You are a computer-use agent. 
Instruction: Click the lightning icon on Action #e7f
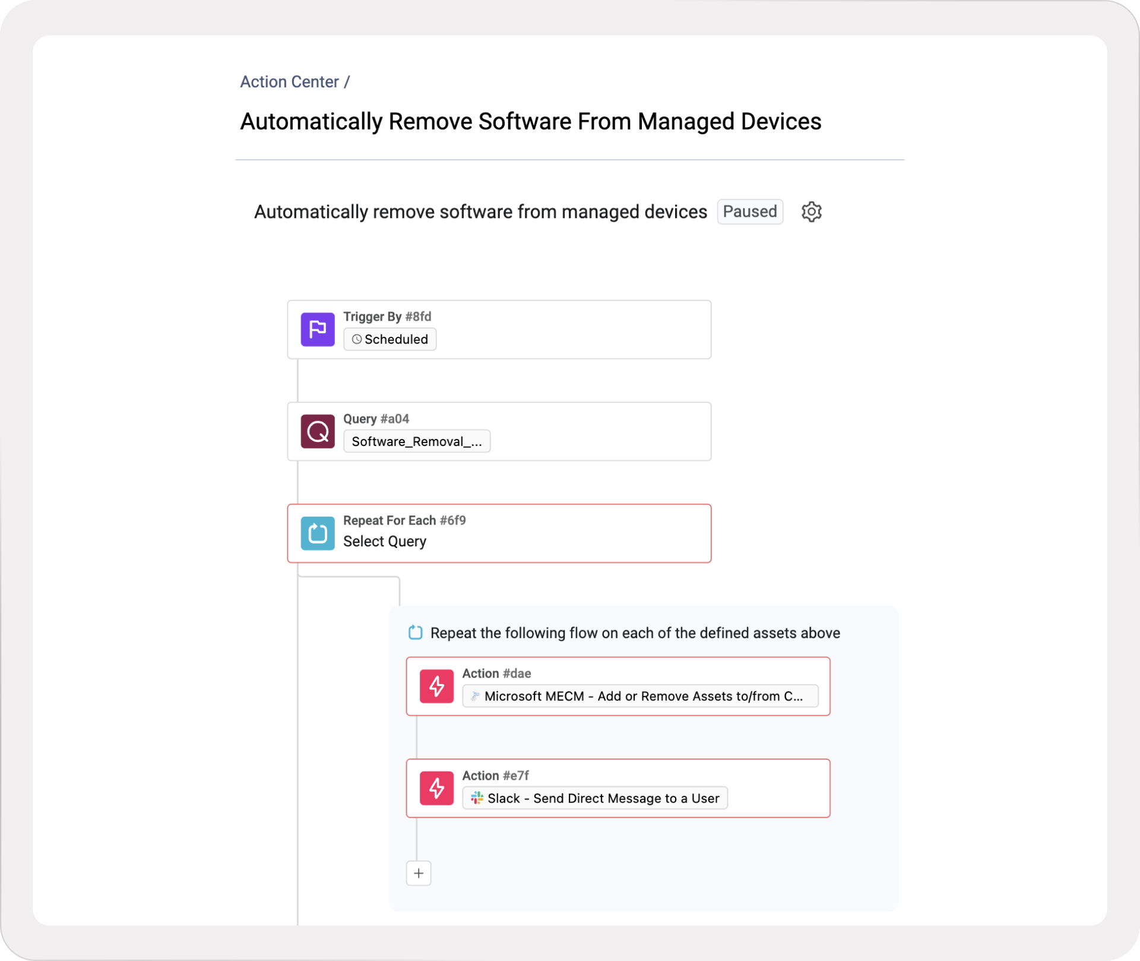436,788
